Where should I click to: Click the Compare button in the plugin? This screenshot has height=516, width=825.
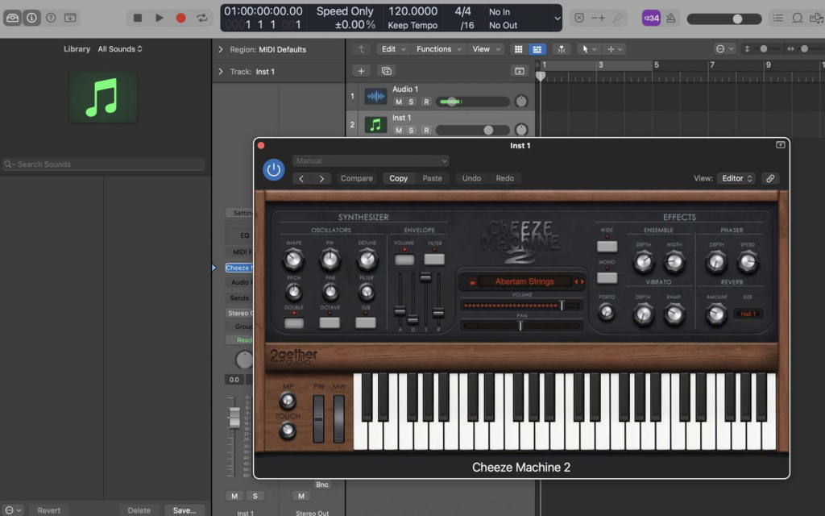pyautogui.click(x=356, y=178)
